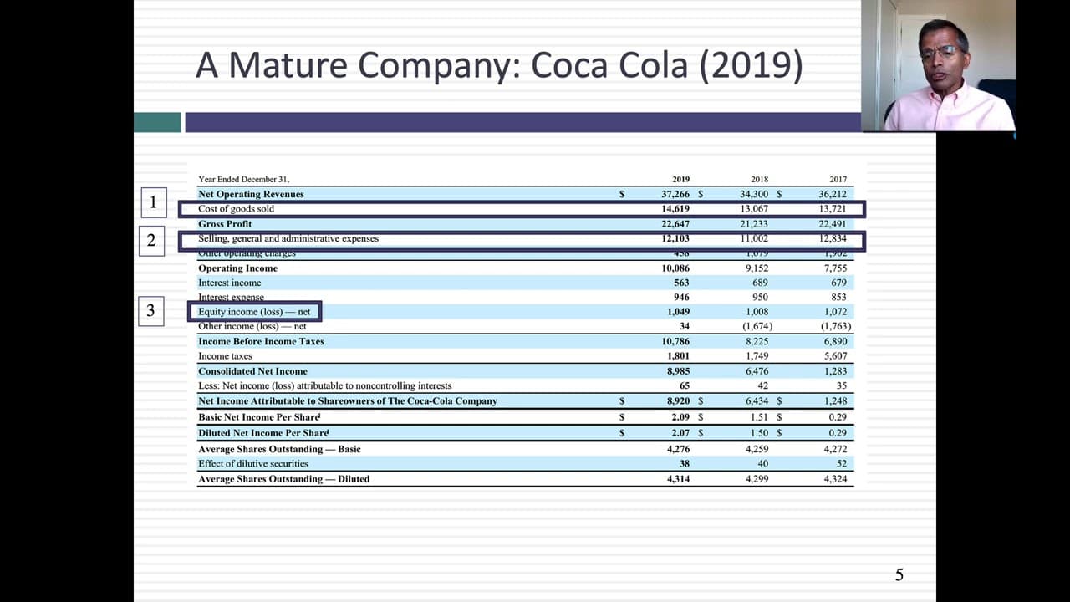Click "Net Income Attributable to Shareowners" label

[348, 401]
